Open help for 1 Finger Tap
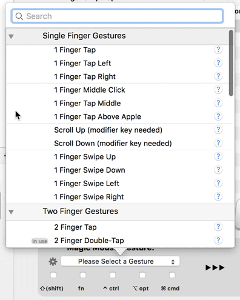240x300 pixels. (218, 50)
